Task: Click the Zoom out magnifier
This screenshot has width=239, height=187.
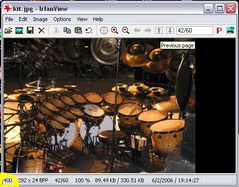Action: (125, 30)
